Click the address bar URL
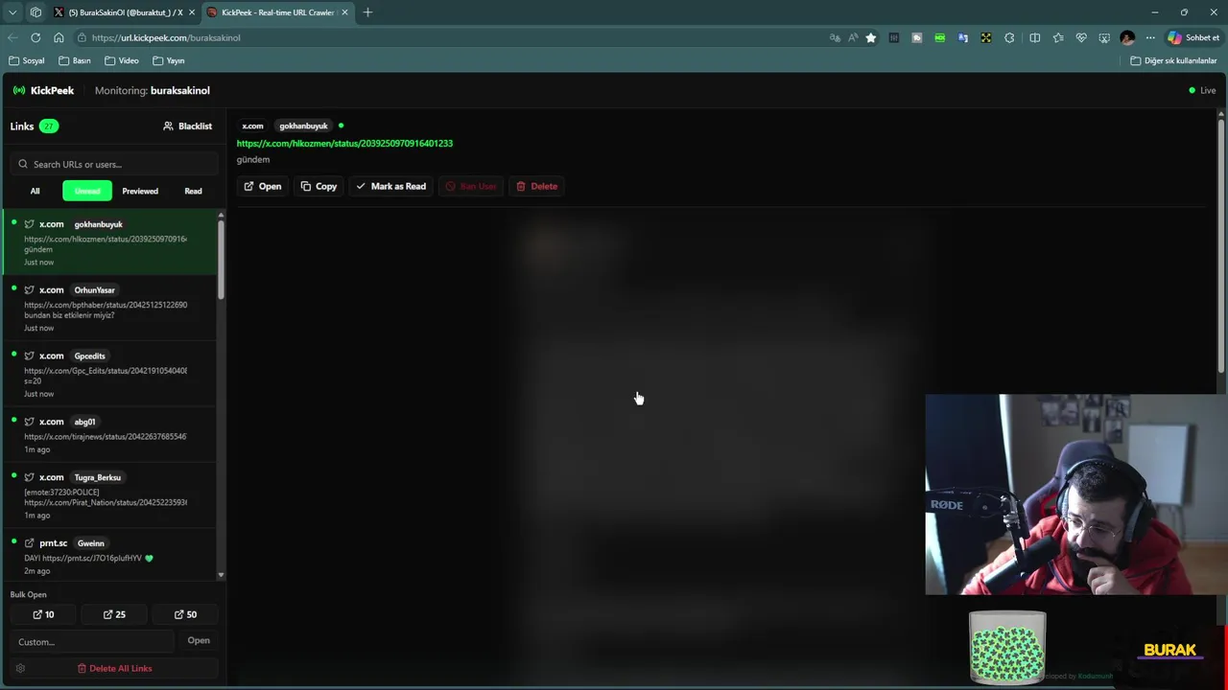The height and width of the screenshot is (690, 1228). click(166, 37)
